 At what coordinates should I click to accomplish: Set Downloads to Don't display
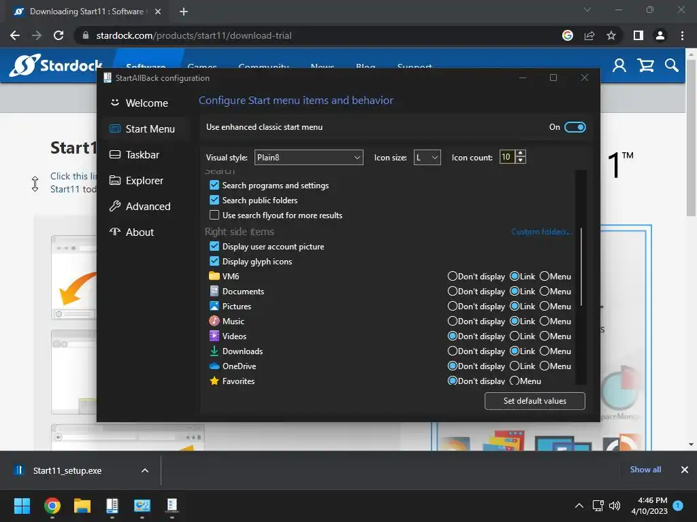(x=453, y=351)
